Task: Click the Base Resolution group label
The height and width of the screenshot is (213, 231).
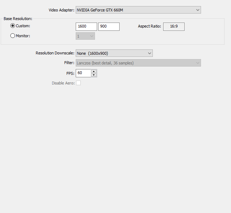Action: point(18,19)
